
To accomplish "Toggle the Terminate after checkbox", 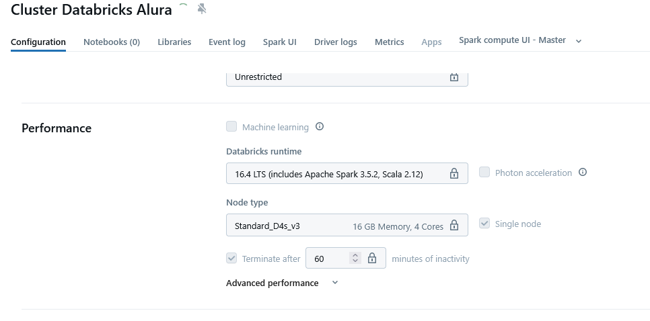I will point(231,259).
